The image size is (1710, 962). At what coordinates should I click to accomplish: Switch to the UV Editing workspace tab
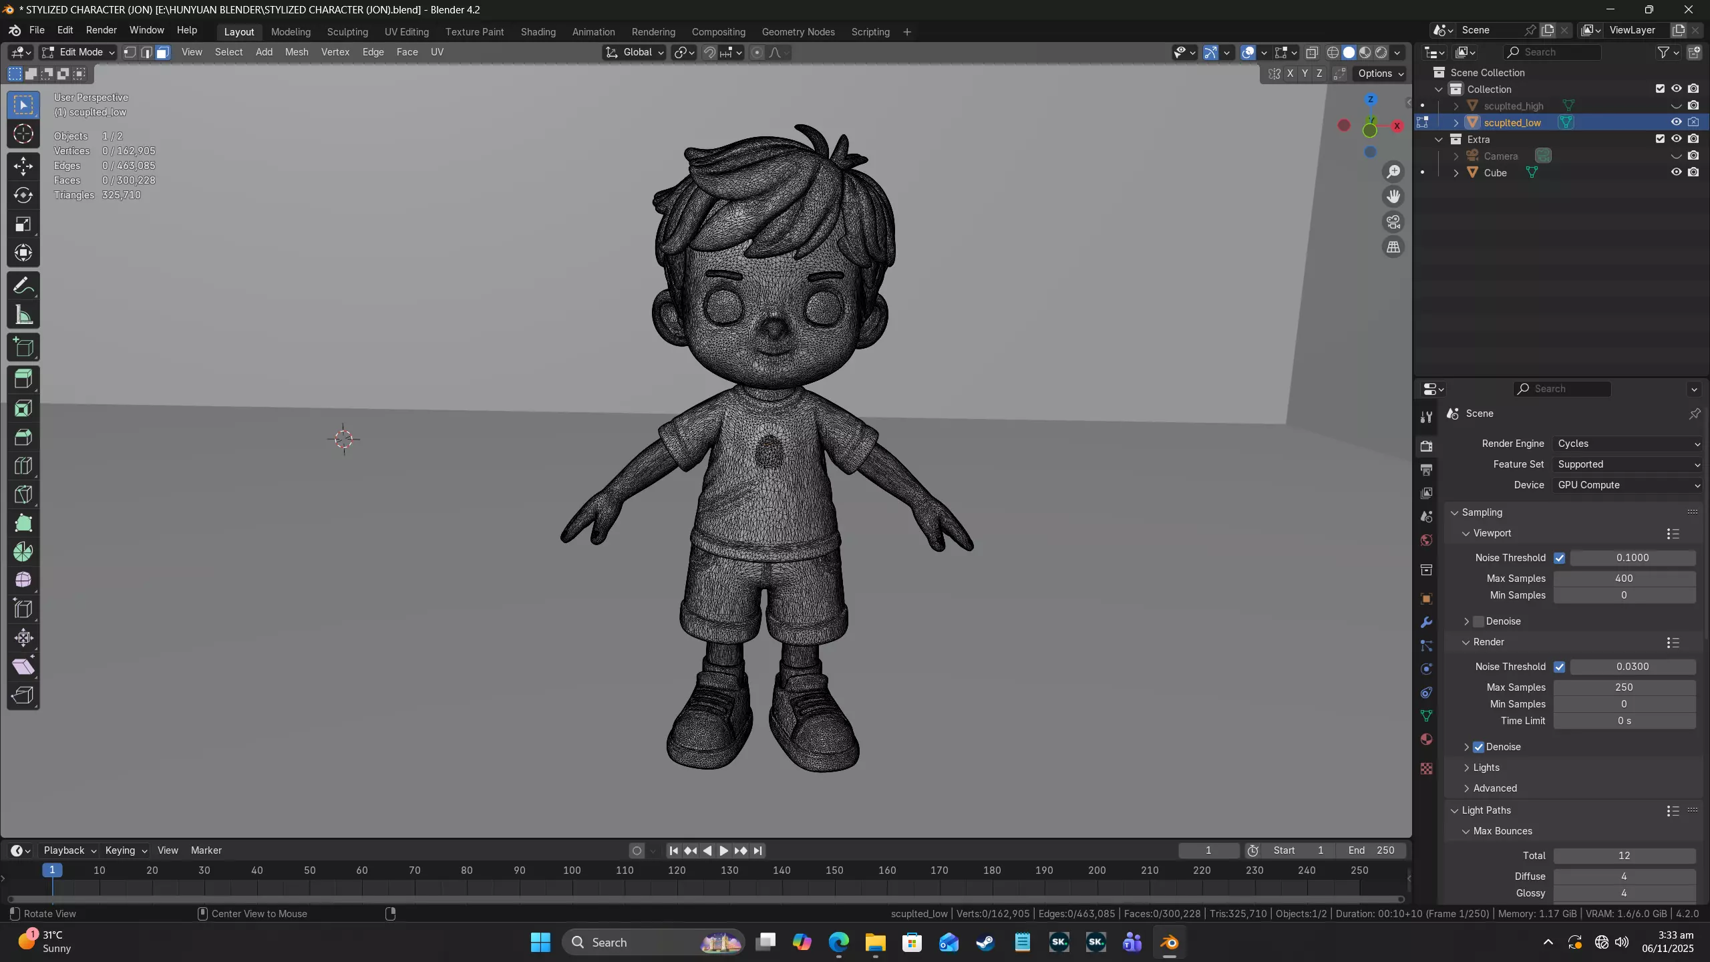click(407, 31)
